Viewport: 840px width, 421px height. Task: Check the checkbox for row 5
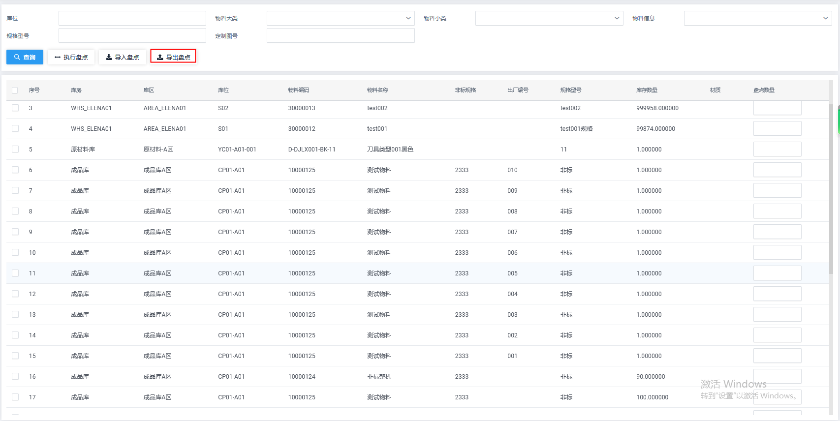(x=15, y=150)
